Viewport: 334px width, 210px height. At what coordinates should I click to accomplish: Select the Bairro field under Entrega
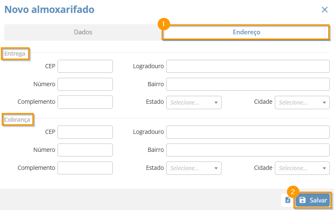point(248,84)
